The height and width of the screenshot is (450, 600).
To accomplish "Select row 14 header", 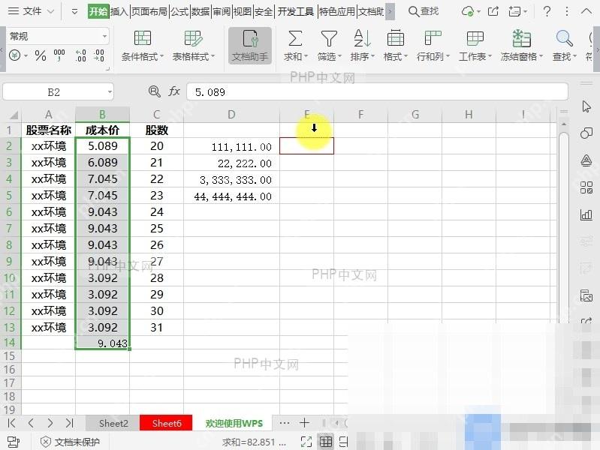I will tap(10, 343).
